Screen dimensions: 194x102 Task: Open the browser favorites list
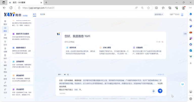pos(163,8)
